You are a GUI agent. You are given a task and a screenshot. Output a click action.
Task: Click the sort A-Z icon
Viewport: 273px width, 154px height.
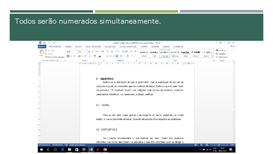(131, 52)
